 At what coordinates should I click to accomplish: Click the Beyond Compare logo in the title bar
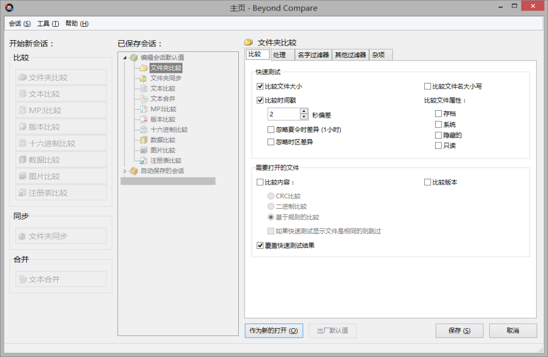click(x=8, y=6)
